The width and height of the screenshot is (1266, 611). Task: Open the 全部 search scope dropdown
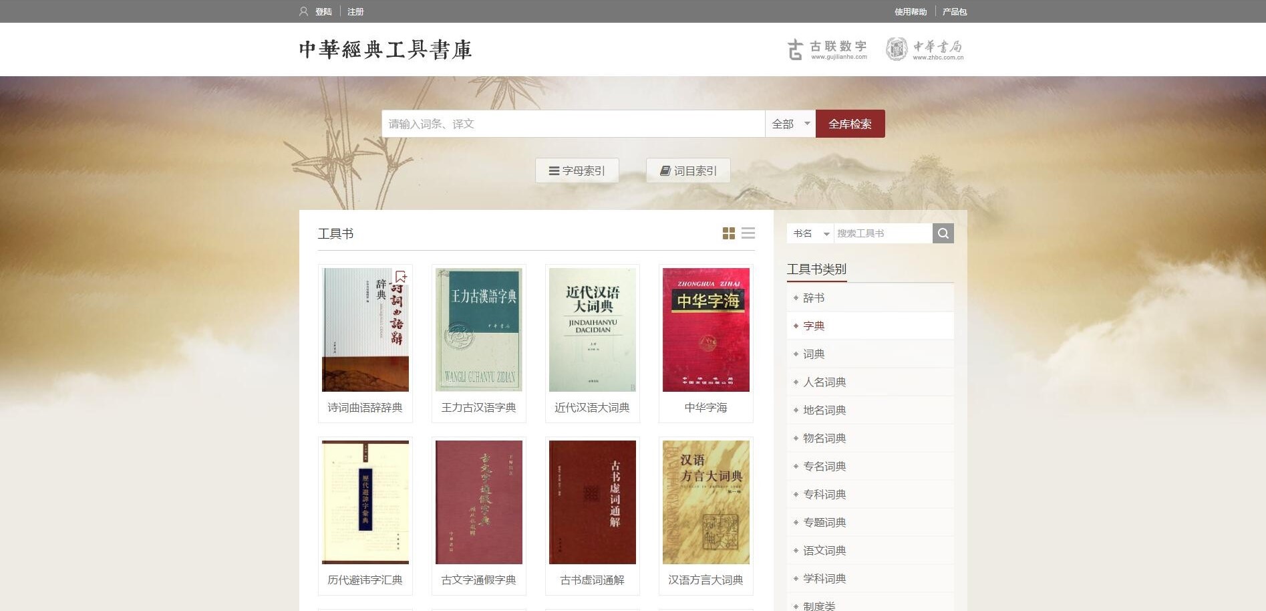(x=790, y=124)
